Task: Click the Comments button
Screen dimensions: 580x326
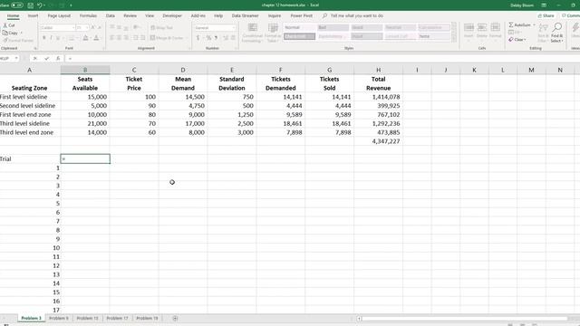Action: pos(570,16)
